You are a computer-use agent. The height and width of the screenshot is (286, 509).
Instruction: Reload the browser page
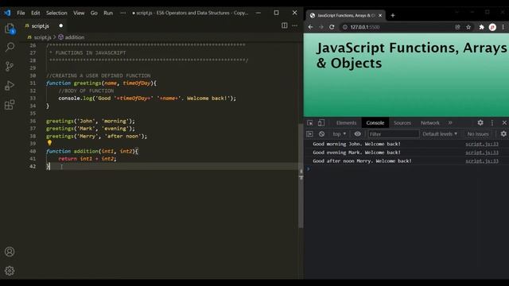(332, 27)
